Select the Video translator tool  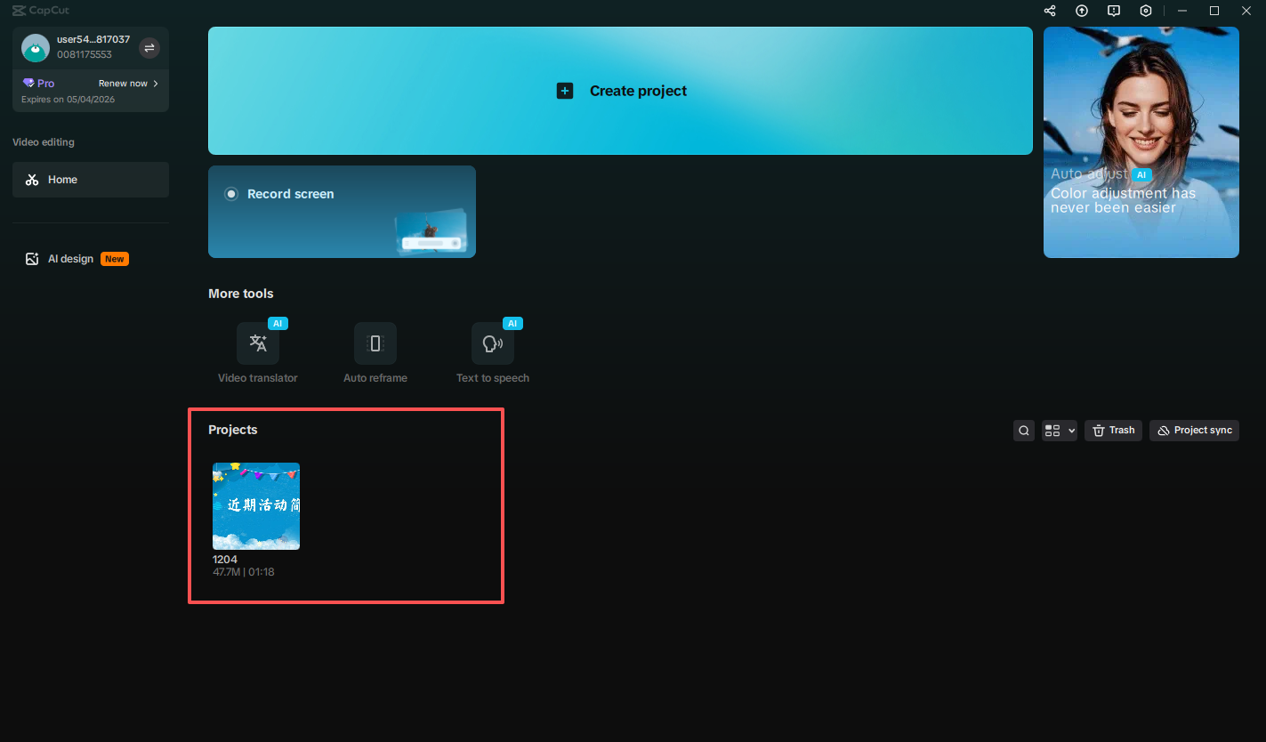(x=258, y=343)
